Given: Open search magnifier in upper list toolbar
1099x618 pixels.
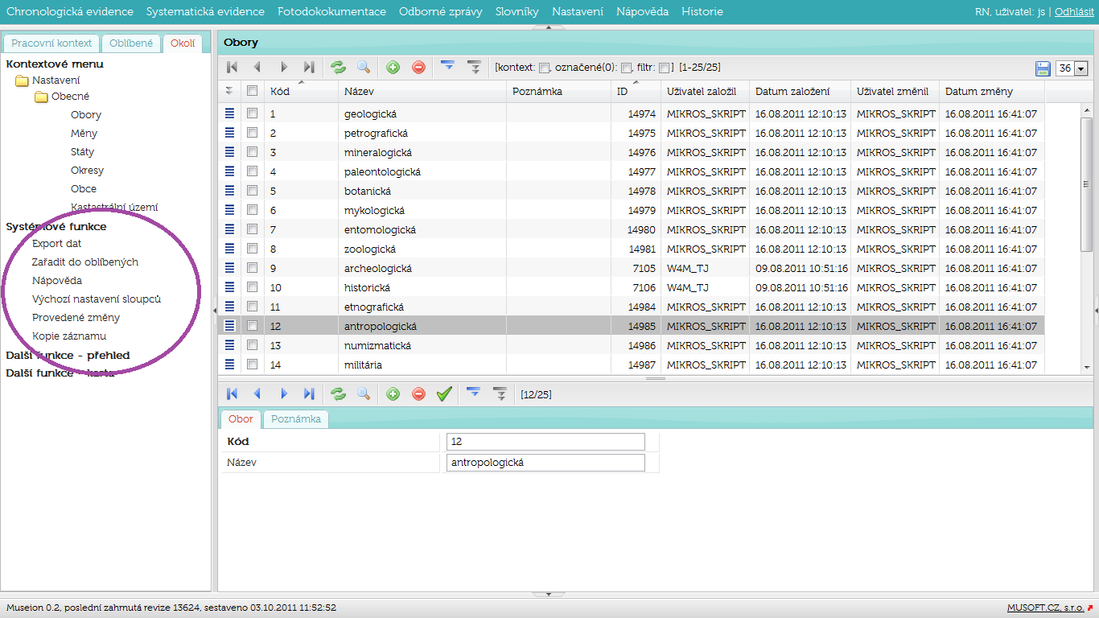Looking at the screenshot, I should click(x=364, y=68).
